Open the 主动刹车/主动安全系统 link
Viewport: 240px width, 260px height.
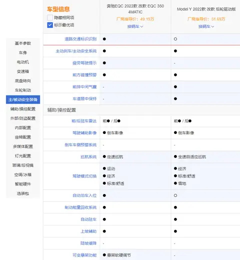tap(76, 51)
